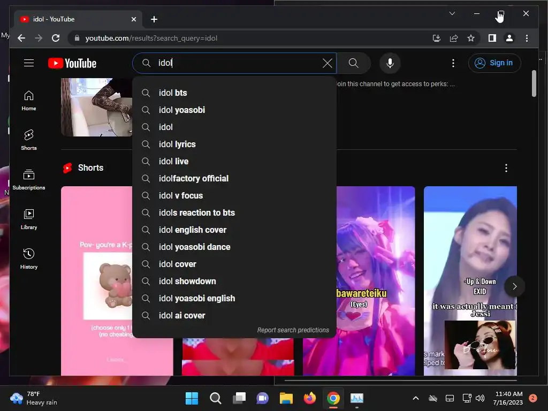This screenshot has width=548, height=411.
Task: Open Library in the sidebar
Action: point(29,219)
